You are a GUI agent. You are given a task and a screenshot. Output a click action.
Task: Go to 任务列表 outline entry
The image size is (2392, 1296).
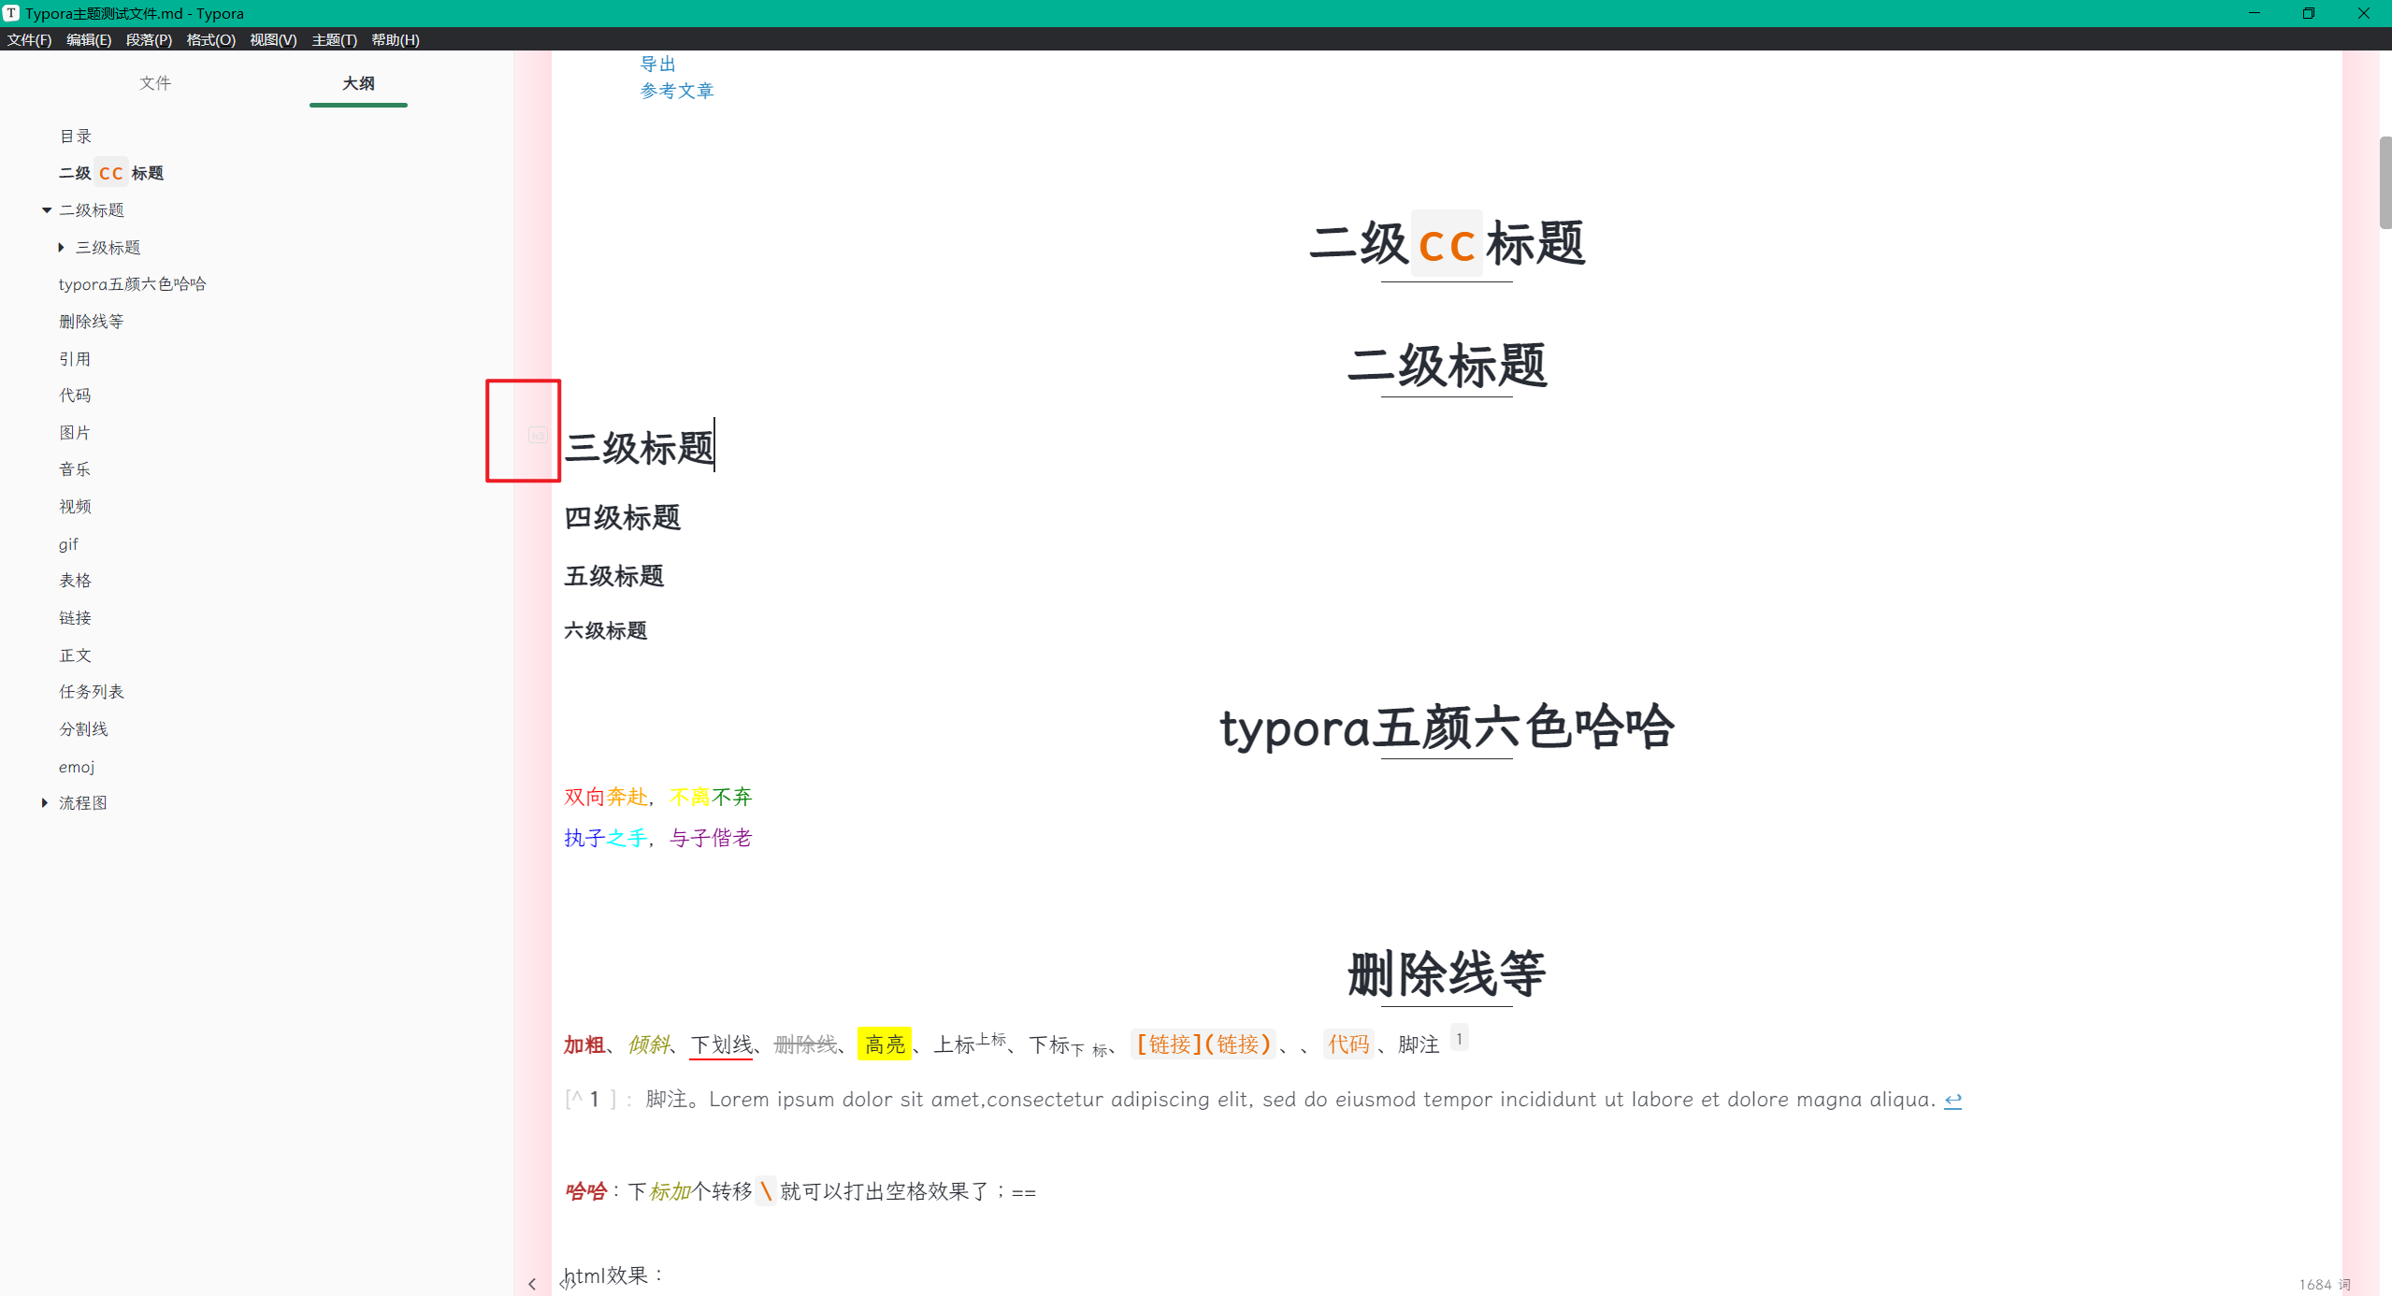pos(92,692)
